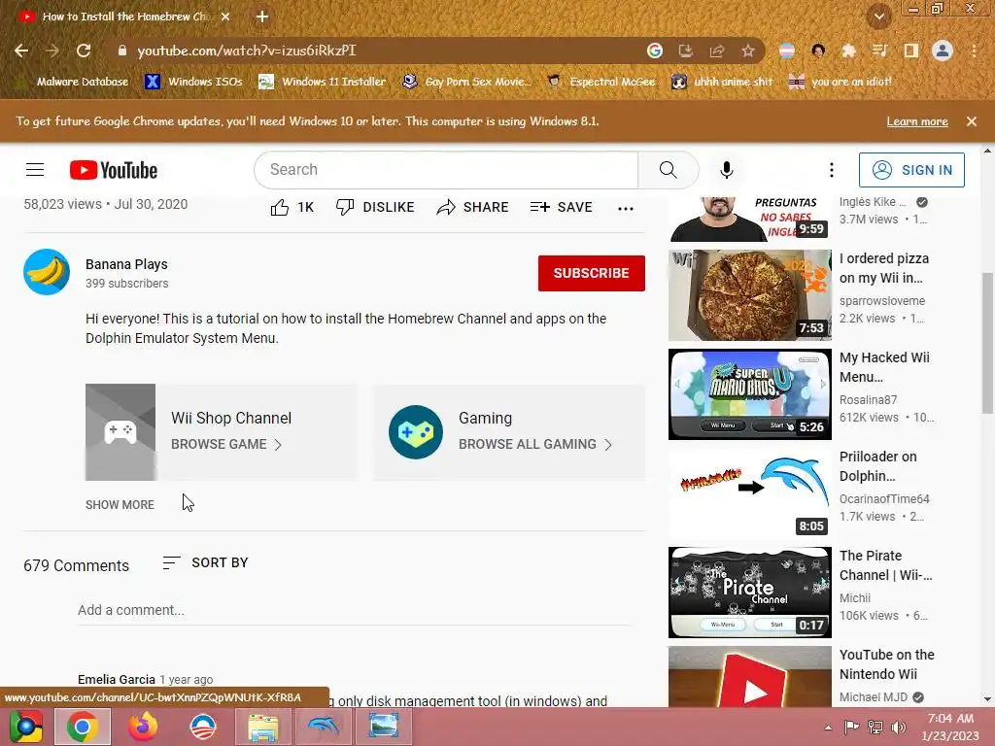This screenshot has height=746, width=995.
Task: Show hidden tray icons arrow
Action: tap(828, 728)
